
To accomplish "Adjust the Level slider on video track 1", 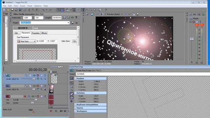I will (34, 79).
